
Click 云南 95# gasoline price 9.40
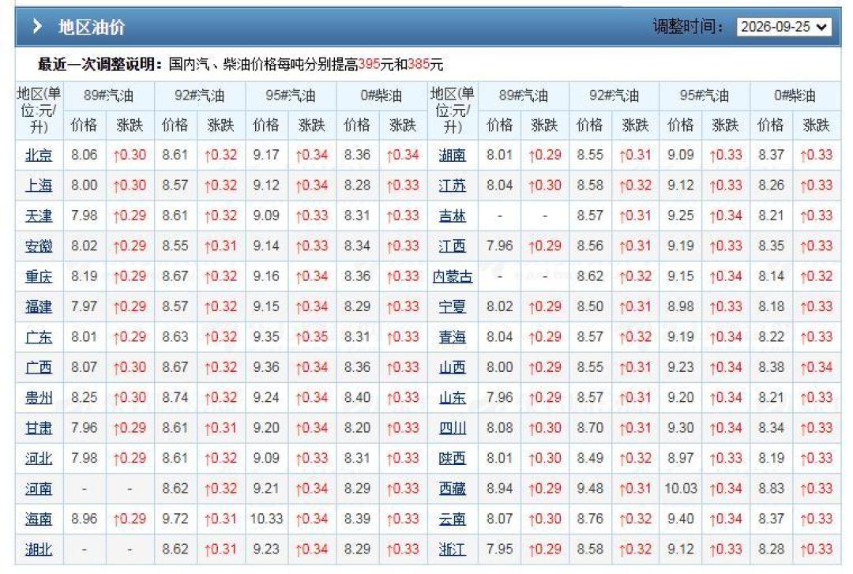[x=680, y=519]
